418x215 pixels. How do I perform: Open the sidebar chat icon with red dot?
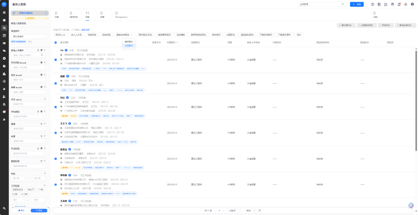point(4,112)
